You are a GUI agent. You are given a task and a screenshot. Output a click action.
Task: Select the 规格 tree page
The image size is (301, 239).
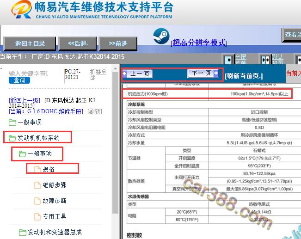click(x=49, y=169)
